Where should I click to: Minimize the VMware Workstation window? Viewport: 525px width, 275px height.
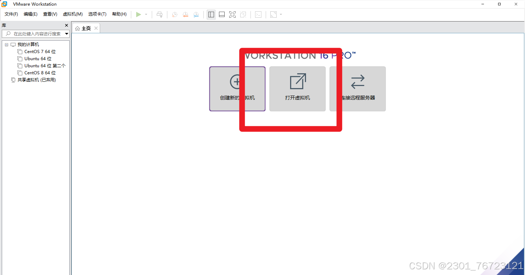click(x=483, y=4)
